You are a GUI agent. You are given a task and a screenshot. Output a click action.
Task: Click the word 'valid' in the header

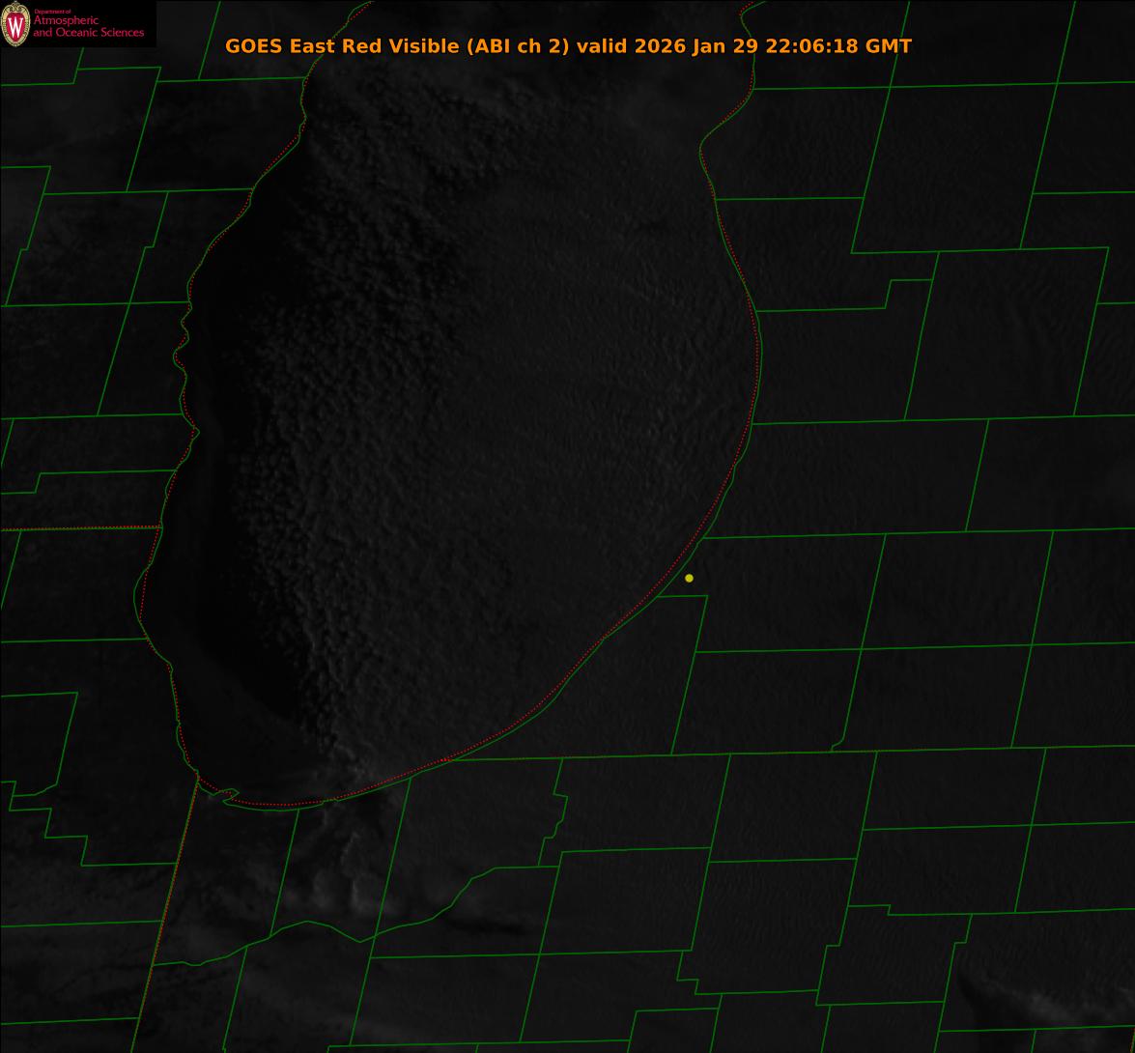point(602,46)
